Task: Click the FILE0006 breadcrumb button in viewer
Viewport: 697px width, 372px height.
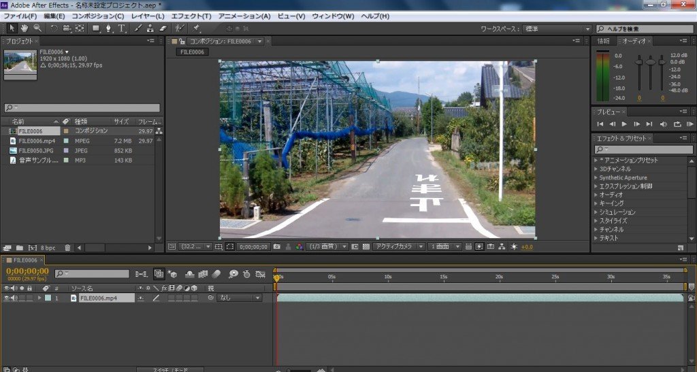Action: click(193, 52)
